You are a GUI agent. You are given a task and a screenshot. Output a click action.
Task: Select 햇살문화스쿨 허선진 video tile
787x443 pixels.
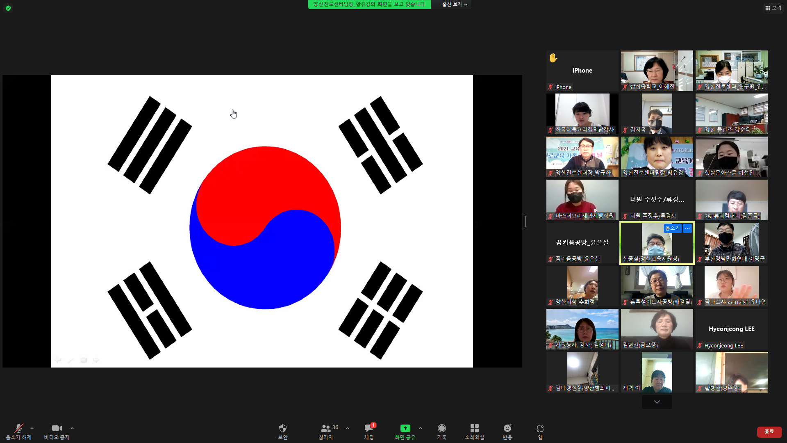731,157
